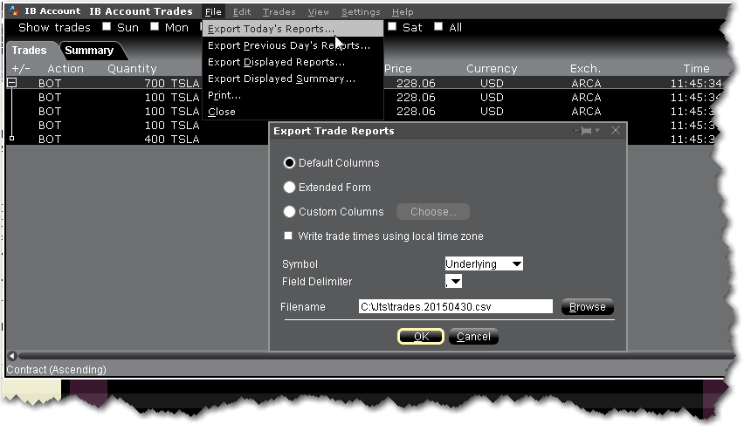The height and width of the screenshot is (431, 751).
Task: Choose the Custom Columns radio button
Action: point(290,212)
